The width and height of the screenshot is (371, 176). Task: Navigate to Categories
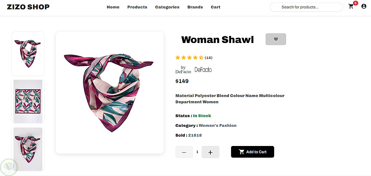tap(167, 7)
